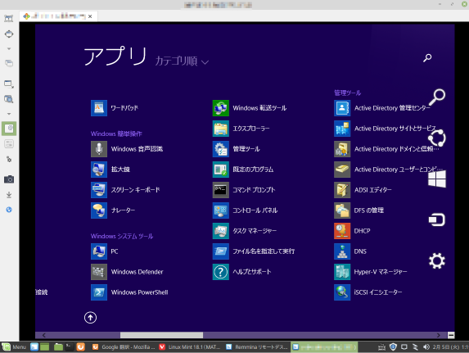
Task: Switch to Remmina リモートデスクトップ taskbar item
Action: (257, 347)
